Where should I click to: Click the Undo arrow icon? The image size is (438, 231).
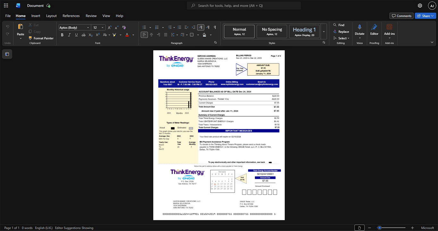pyautogui.click(x=8, y=26)
